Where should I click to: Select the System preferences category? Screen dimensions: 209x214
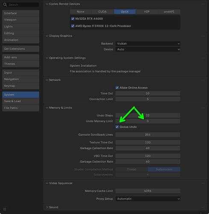point(21,95)
